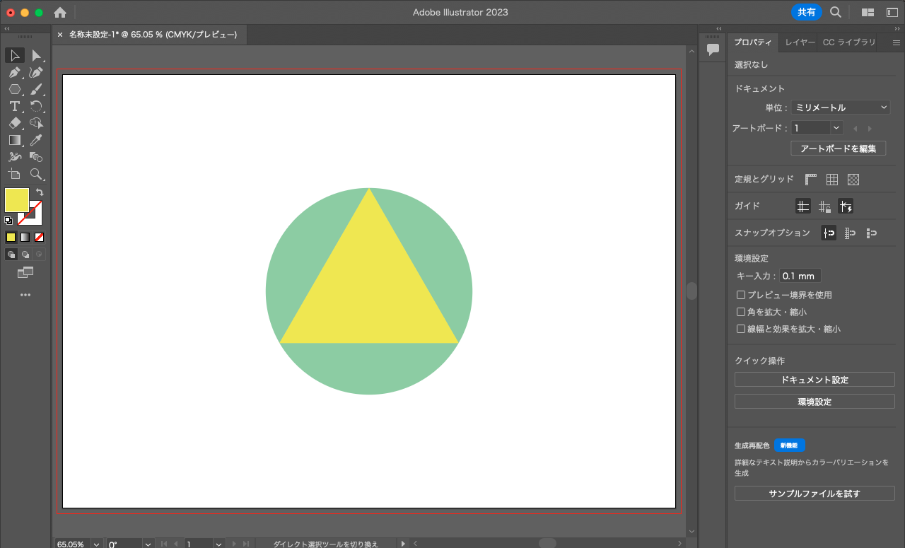Select the Eraser tool

point(14,123)
